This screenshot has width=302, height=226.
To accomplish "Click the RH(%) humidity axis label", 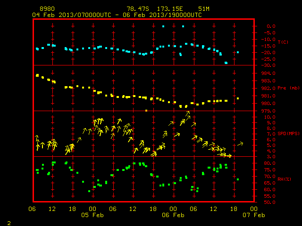I will pyautogui.click(x=284, y=179).
